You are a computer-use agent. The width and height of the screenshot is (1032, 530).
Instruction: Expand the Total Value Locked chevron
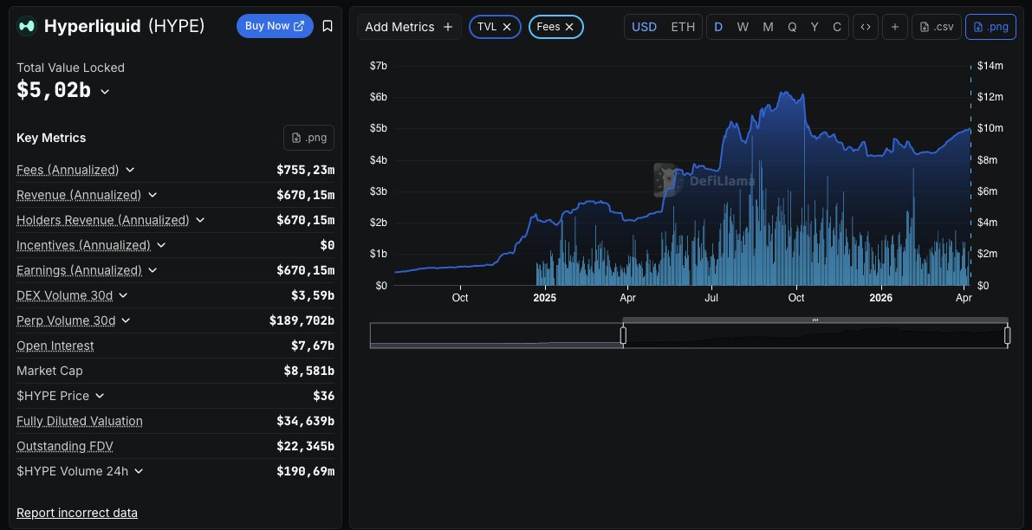(x=105, y=92)
